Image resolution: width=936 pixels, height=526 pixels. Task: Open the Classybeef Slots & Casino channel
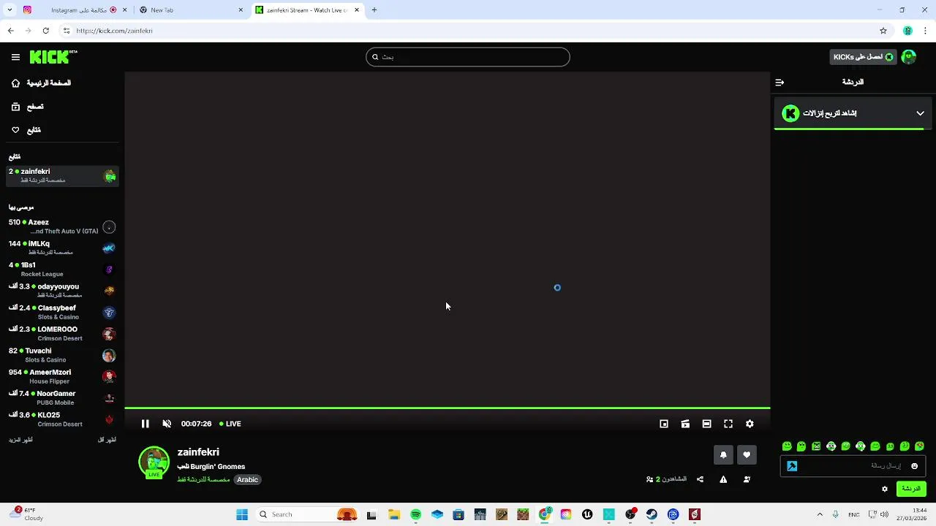62,312
